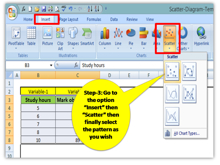This screenshot has height=165, width=220.
Task: Expand the Bar chart dropdown arrow
Action: tap(144, 48)
